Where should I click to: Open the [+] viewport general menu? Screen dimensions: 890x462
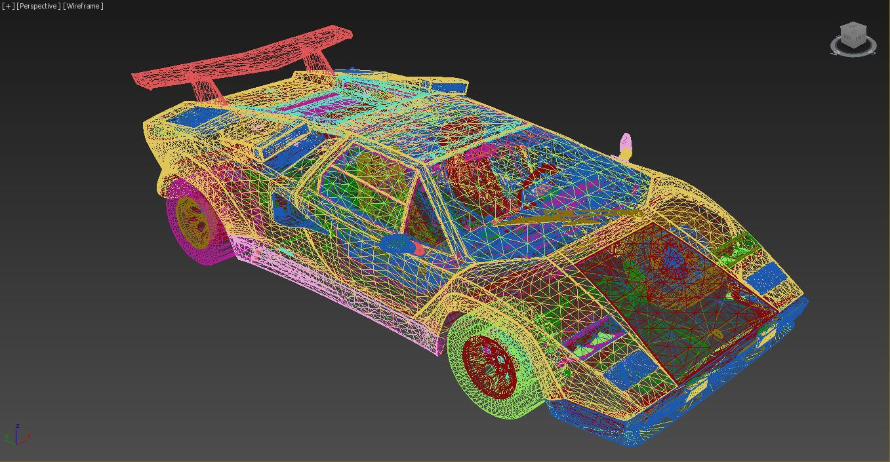pos(9,6)
